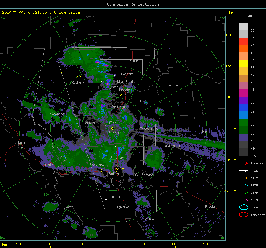Click the 'Didsbury' map label
The width and height of the screenshot is (266, 248).
click(x=111, y=132)
